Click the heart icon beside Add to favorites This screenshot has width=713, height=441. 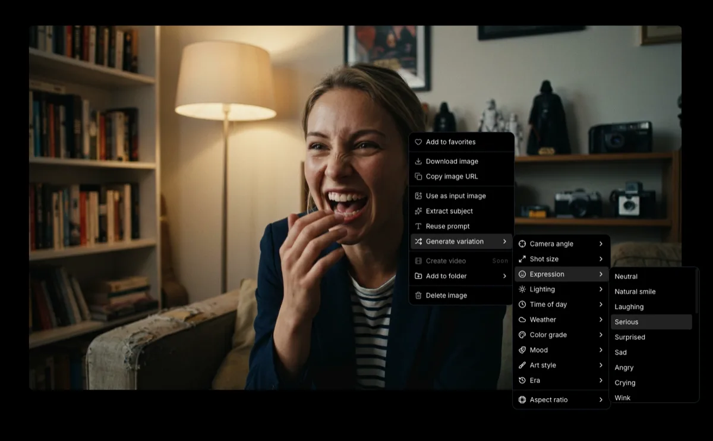(x=418, y=142)
